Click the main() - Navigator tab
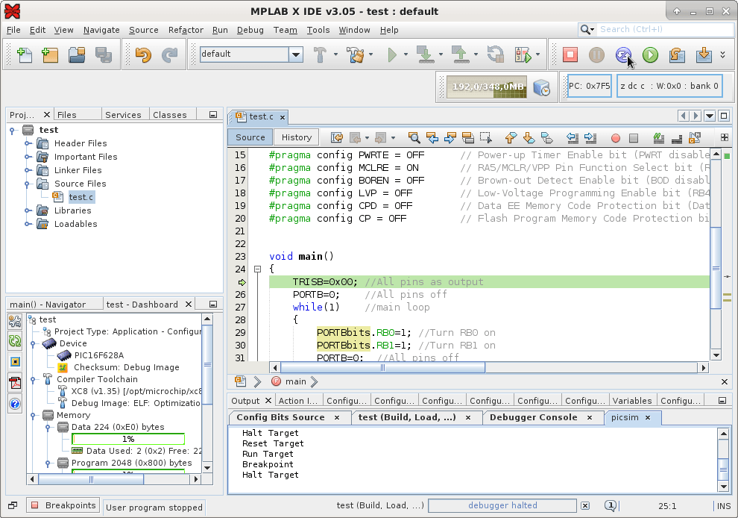 point(48,305)
